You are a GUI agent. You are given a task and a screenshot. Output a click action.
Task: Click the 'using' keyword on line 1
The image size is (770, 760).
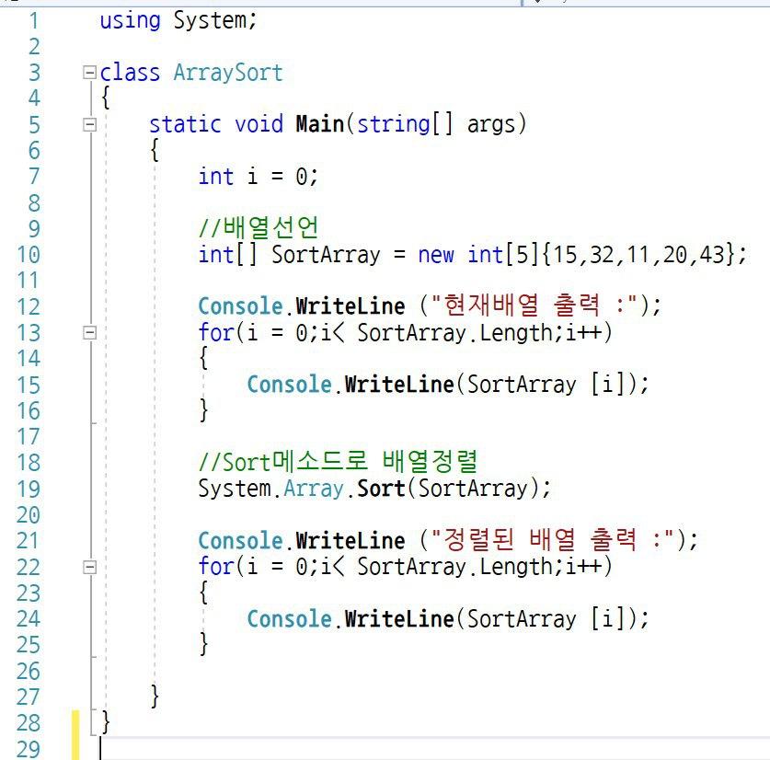[x=130, y=21]
